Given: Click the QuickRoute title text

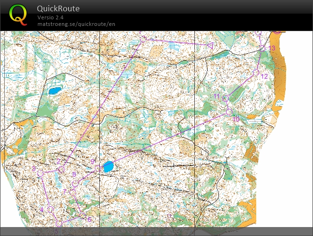Looking at the screenshot, I should pyautogui.click(x=59, y=8).
